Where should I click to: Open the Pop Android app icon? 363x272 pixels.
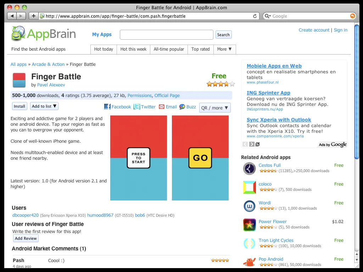(249, 262)
